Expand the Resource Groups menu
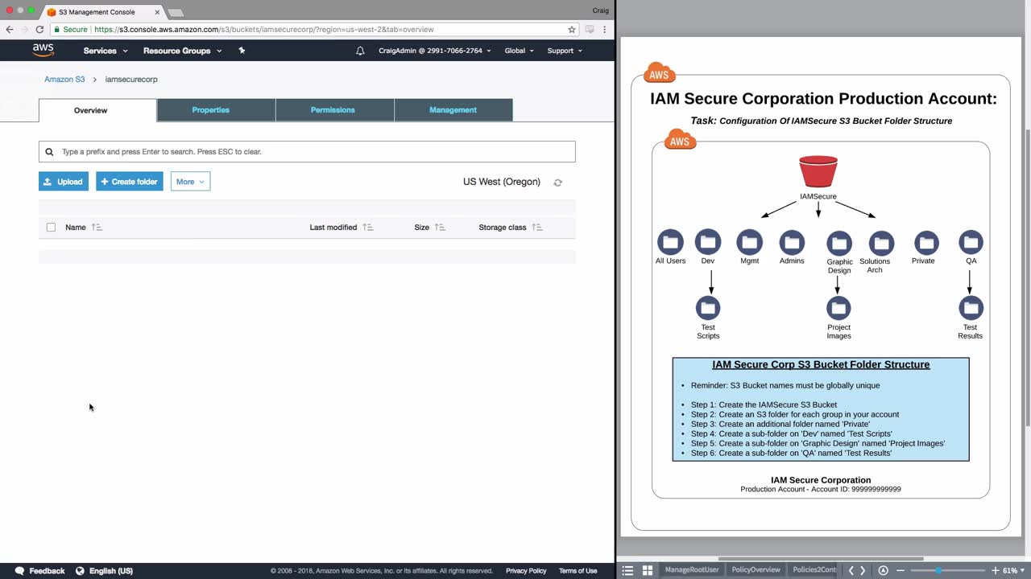Screen dimensions: 1031x579 182,51
